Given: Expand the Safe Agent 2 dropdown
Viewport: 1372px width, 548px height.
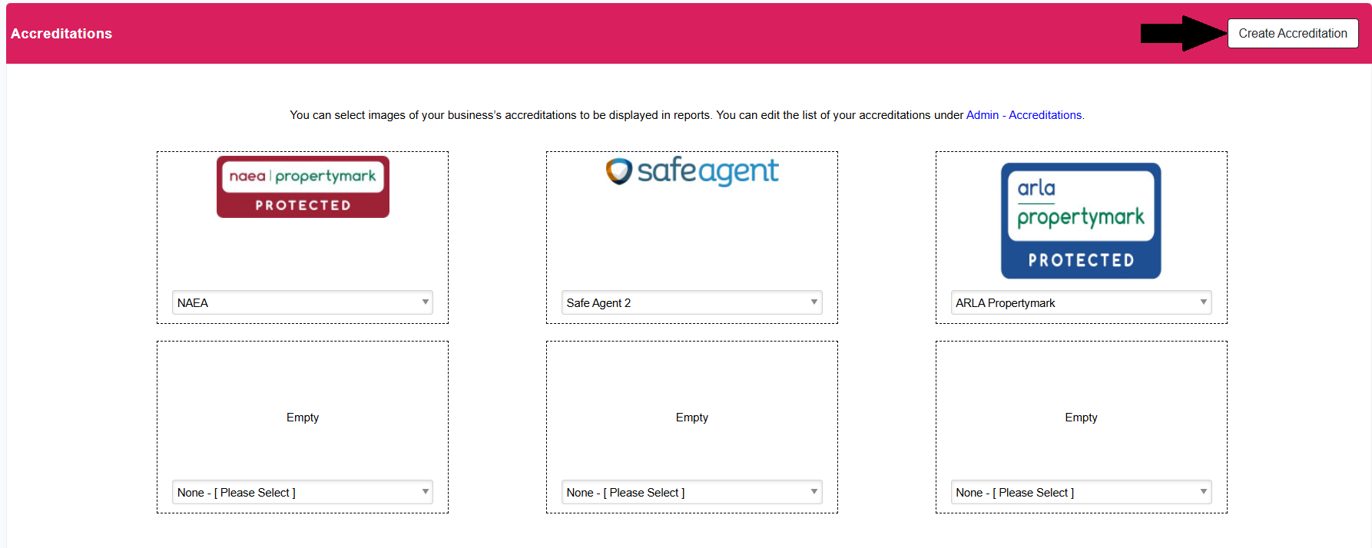Looking at the screenshot, I should tap(691, 302).
